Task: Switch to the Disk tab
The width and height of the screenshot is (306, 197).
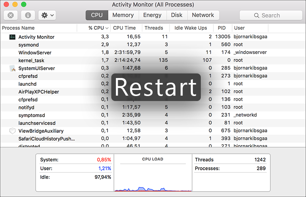Action: [177, 15]
